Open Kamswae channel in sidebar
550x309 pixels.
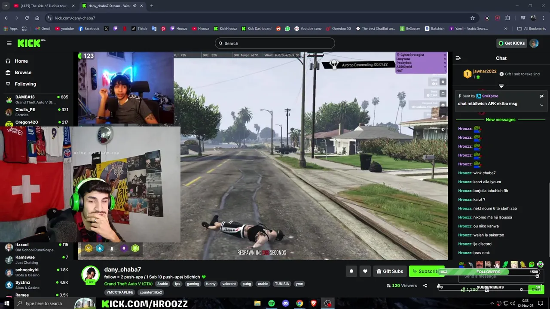(x=37, y=260)
